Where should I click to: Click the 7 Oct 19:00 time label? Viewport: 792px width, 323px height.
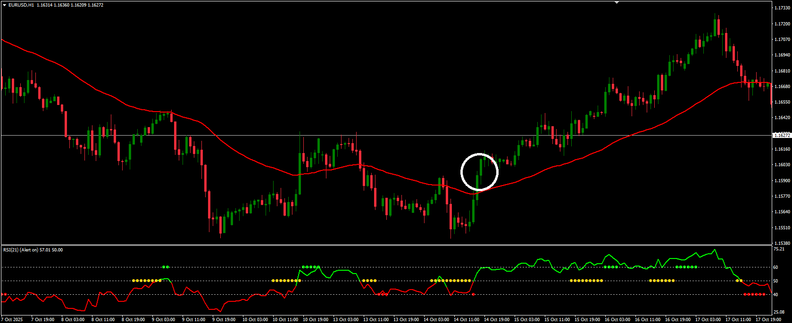(x=42, y=320)
